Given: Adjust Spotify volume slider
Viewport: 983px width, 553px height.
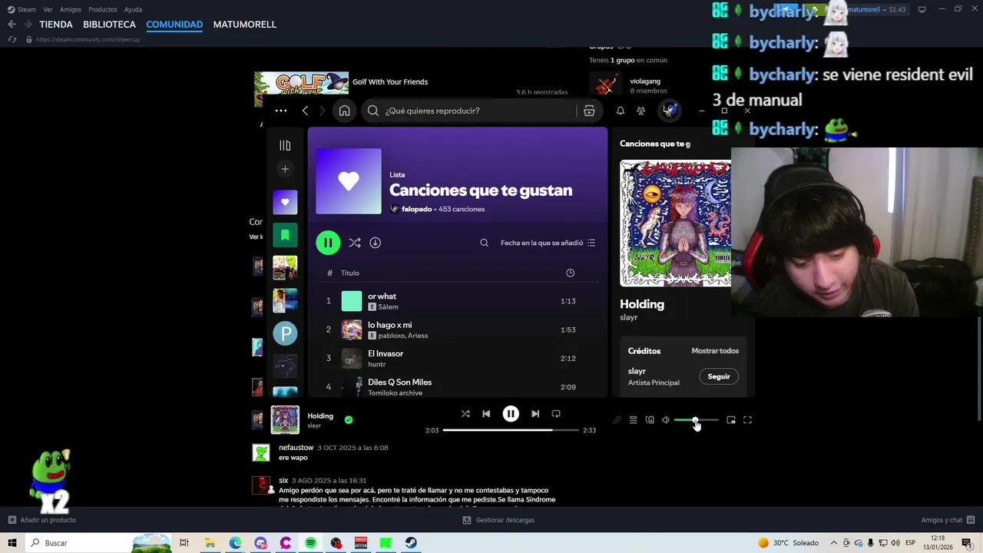Looking at the screenshot, I should (697, 420).
